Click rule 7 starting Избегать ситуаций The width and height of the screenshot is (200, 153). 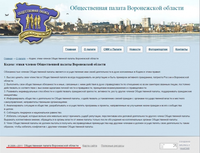[97, 118]
